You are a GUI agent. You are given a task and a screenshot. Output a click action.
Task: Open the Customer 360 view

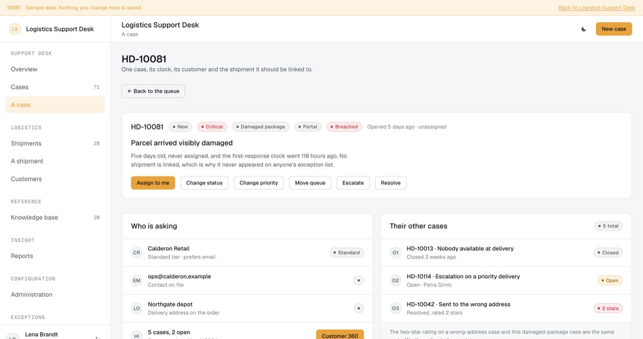[340, 334]
